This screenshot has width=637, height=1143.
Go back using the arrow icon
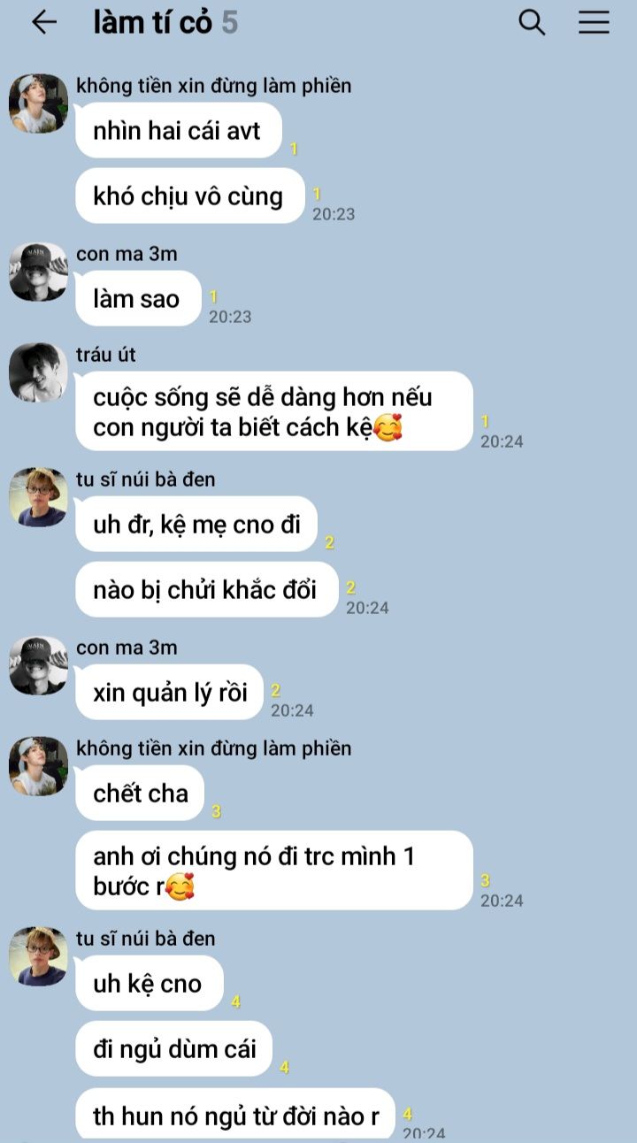tap(43, 23)
